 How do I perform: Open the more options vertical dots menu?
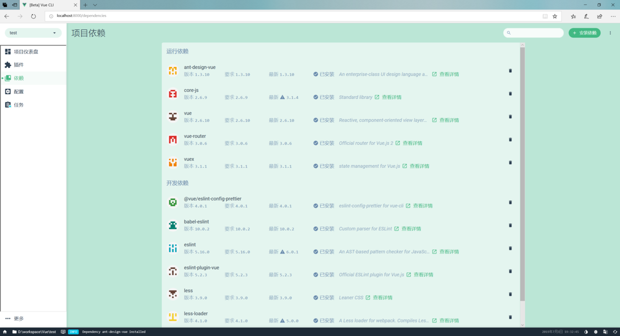610,33
